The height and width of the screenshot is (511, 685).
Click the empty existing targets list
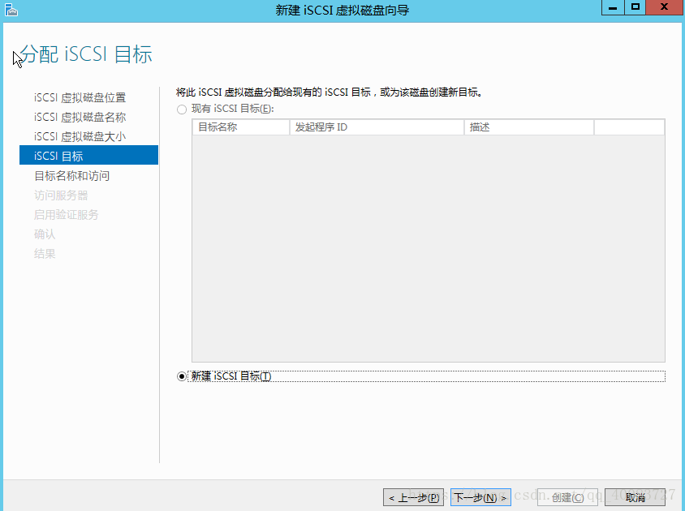coord(429,248)
